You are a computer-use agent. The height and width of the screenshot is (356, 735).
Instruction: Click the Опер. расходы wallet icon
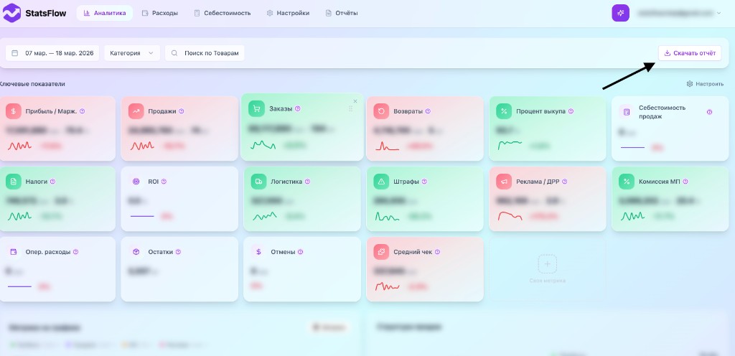click(x=14, y=251)
